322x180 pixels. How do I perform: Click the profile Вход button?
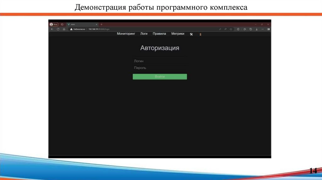54,24
